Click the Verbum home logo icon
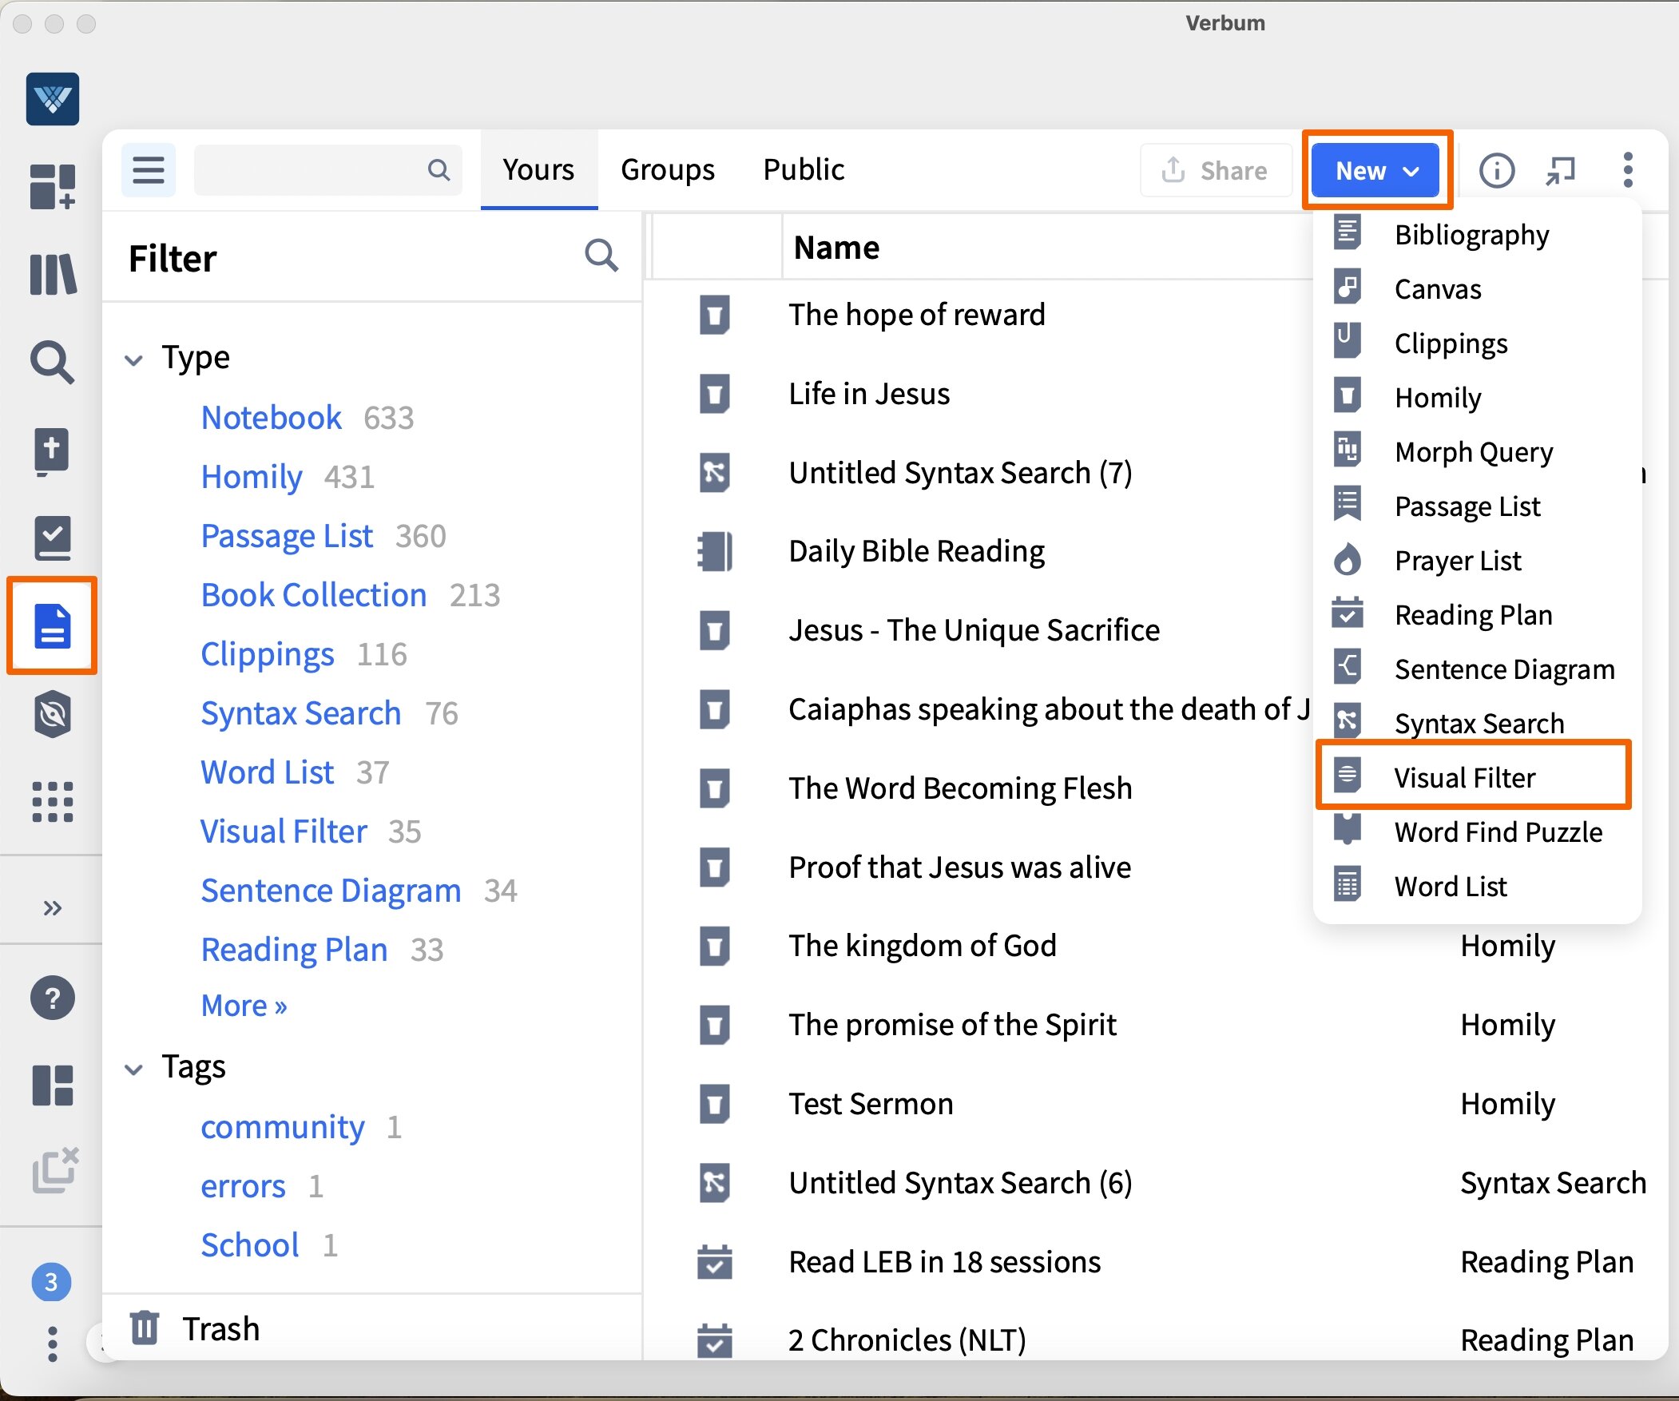This screenshot has height=1401, width=1679. tap(53, 98)
